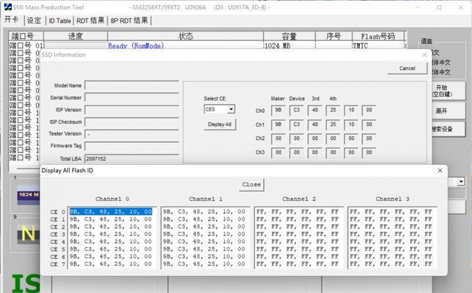
Task: Open the dropdown at the right edge
Action: point(461,182)
